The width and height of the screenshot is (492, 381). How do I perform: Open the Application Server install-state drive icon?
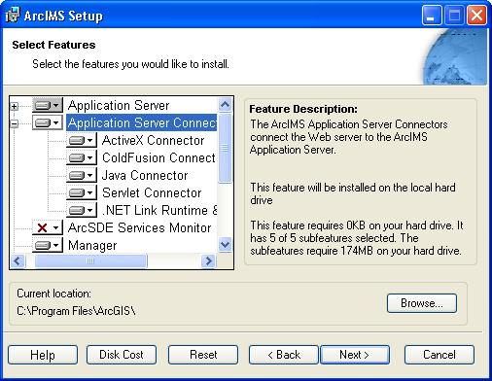click(48, 105)
